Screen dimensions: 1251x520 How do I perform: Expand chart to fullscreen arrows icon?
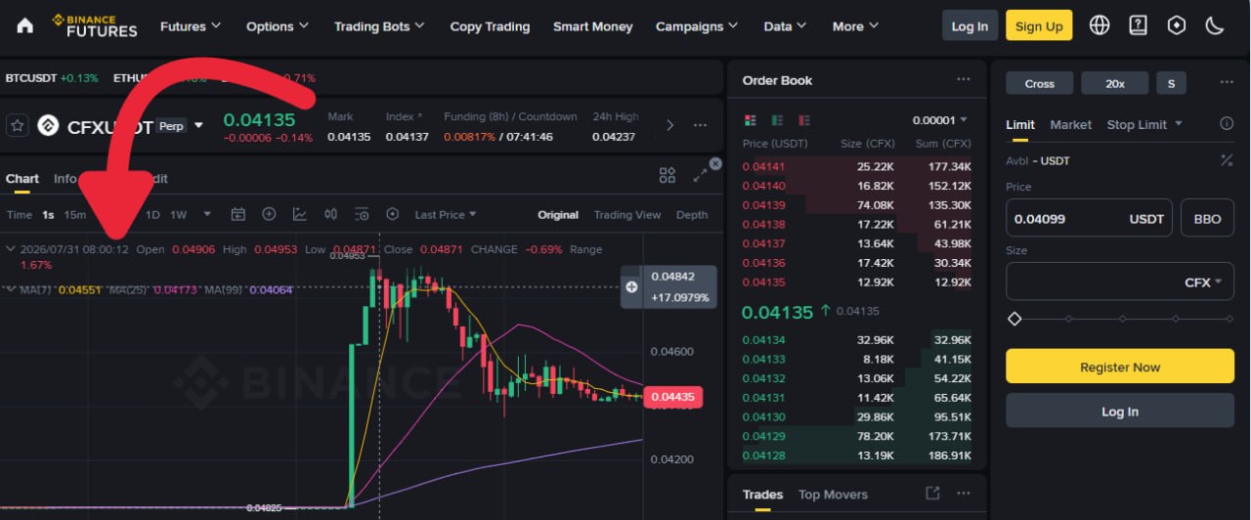[x=700, y=175]
